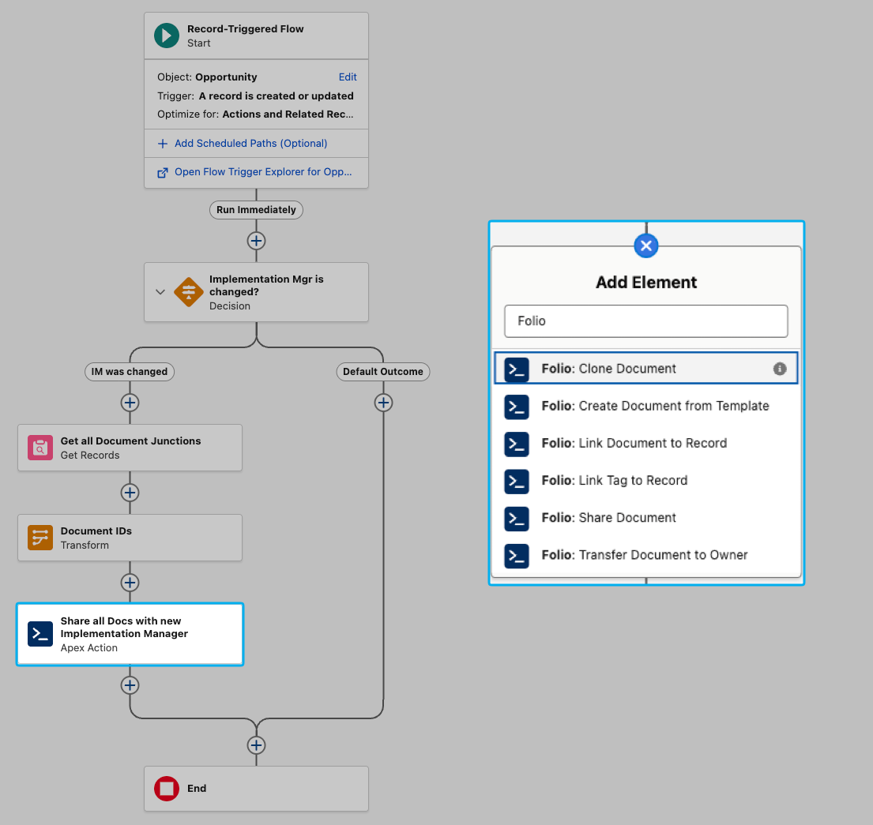873x825 pixels.
Task: Expand Add Scheduled Paths (Optional)
Action: (240, 143)
